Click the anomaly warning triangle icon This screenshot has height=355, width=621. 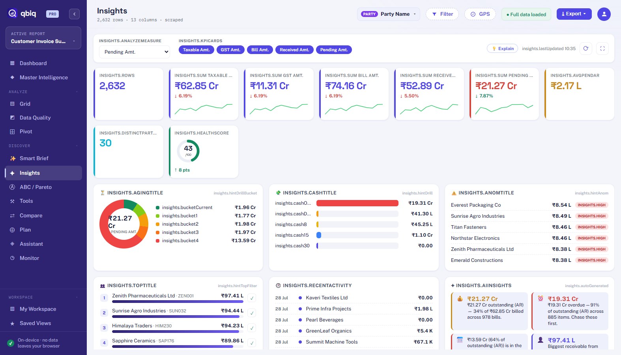point(454,193)
